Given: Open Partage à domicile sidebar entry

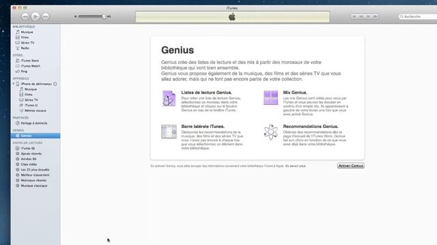Looking at the screenshot, I should click(x=34, y=123).
